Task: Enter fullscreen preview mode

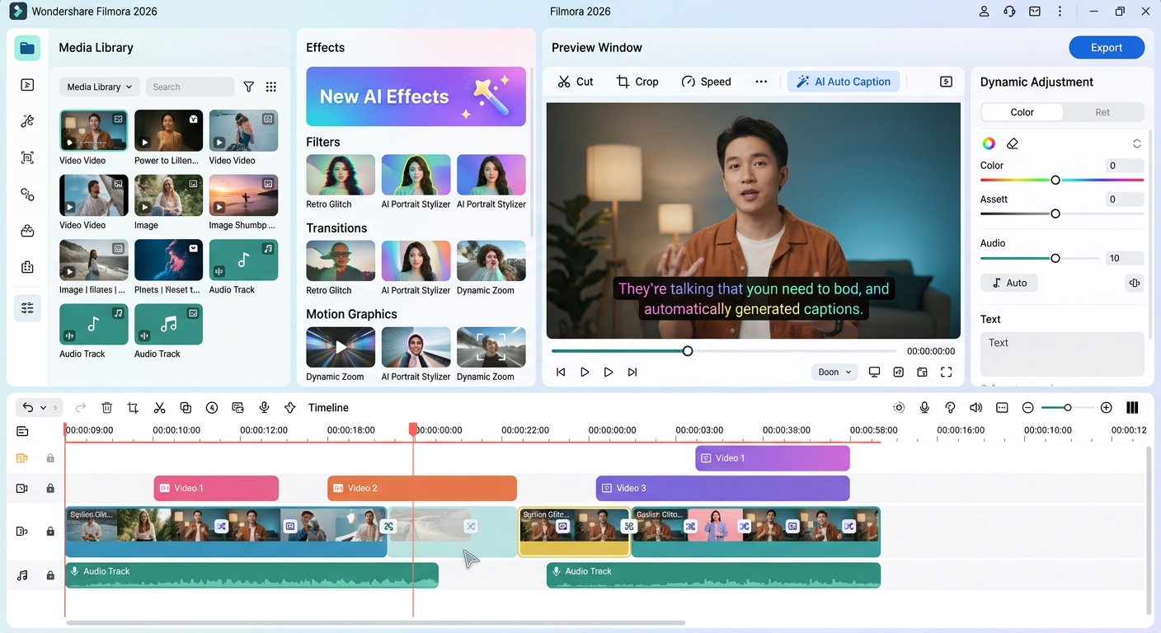Action: (x=947, y=373)
